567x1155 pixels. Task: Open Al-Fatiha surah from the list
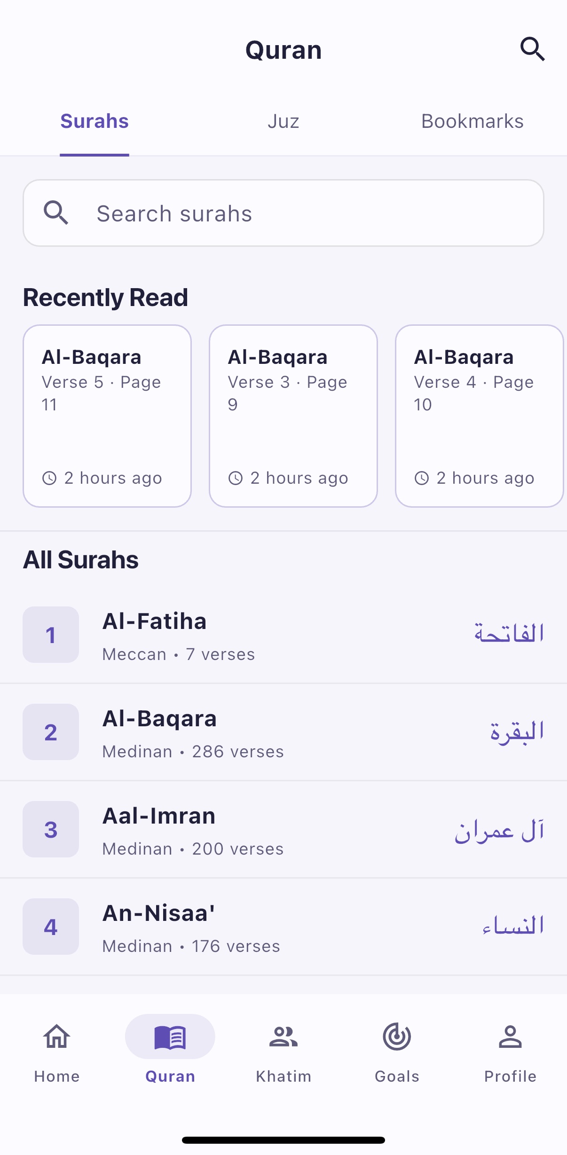[283, 635]
